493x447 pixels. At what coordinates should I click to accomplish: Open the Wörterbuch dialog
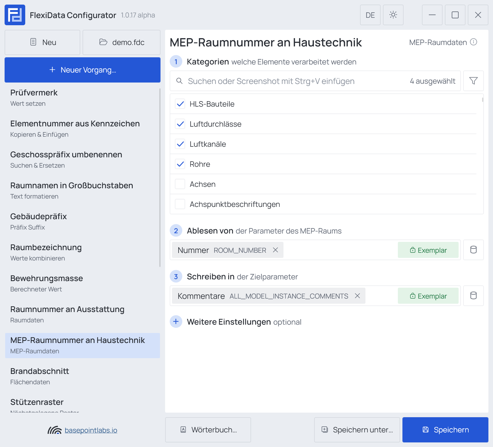point(208,430)
